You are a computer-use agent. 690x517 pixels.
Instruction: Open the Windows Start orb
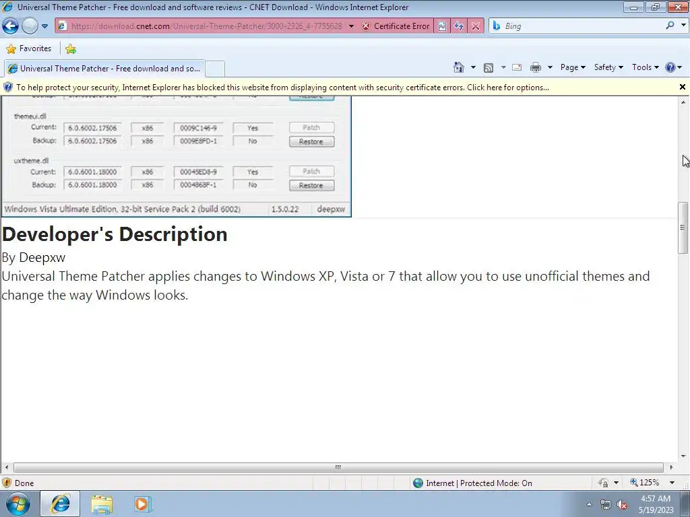18,504
